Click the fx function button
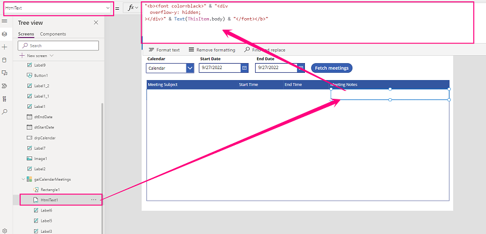The width and height of the screenshot is (486, 234). 132,8
